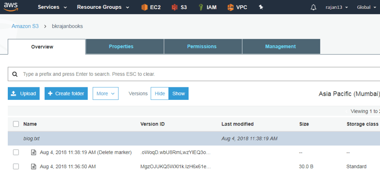380x176 pixels.
Task: Click the file icon of Delete marker row
Action: (34, 153)
